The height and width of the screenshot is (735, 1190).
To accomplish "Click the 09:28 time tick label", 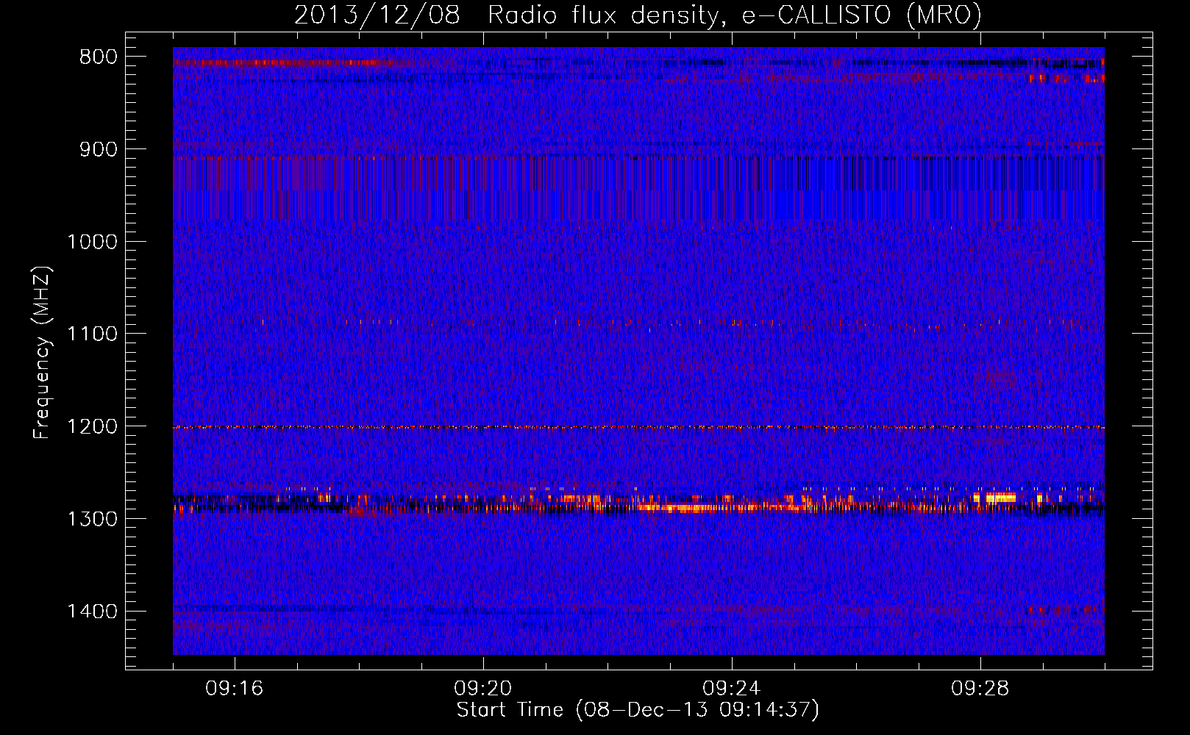I will coord(980,689).
